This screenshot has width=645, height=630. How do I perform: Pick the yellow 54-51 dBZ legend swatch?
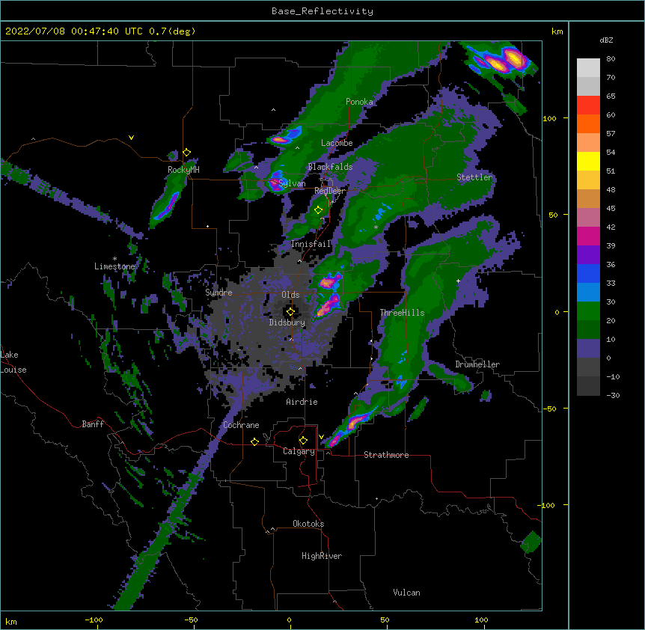point(588,162)
